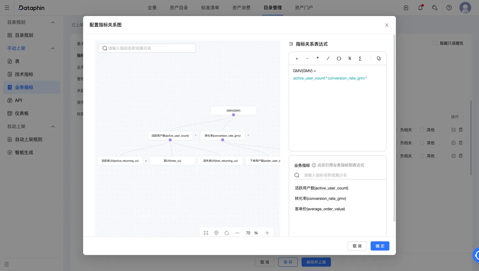Toggle the 隐藏只读属性 checkbox

435,43
